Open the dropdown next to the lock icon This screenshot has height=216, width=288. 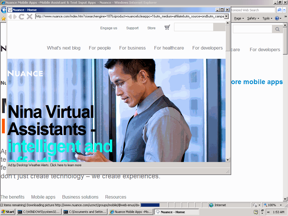(259, 205)
